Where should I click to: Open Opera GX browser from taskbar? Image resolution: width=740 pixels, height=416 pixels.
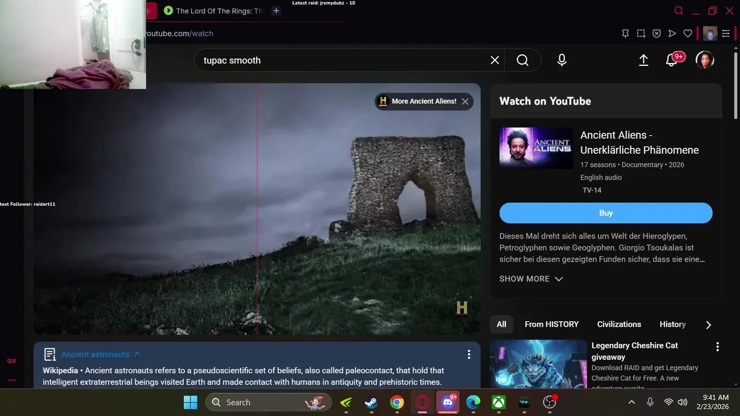423,402
